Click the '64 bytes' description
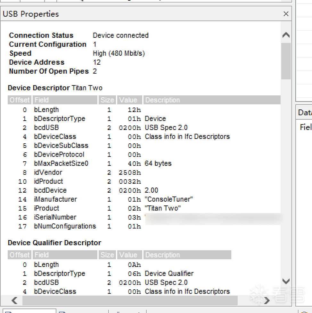The width and height of the screenshot is (312, 313). pos(158,164)
